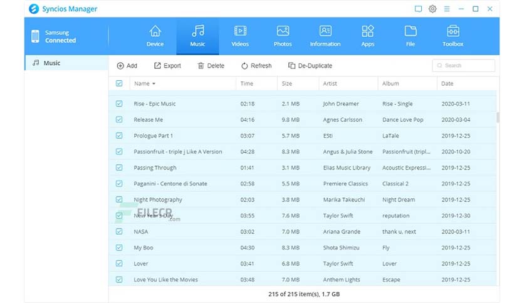The image size is (524, 303).
Task: Uncheck My Boo checkbox
Action: (119, 248)
